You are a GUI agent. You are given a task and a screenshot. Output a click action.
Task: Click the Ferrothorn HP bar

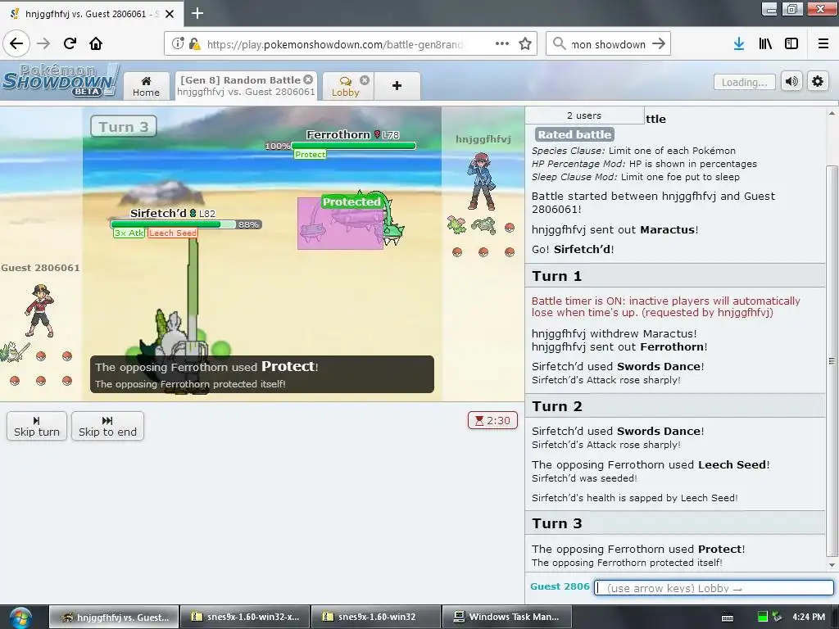tap(354, 146)
